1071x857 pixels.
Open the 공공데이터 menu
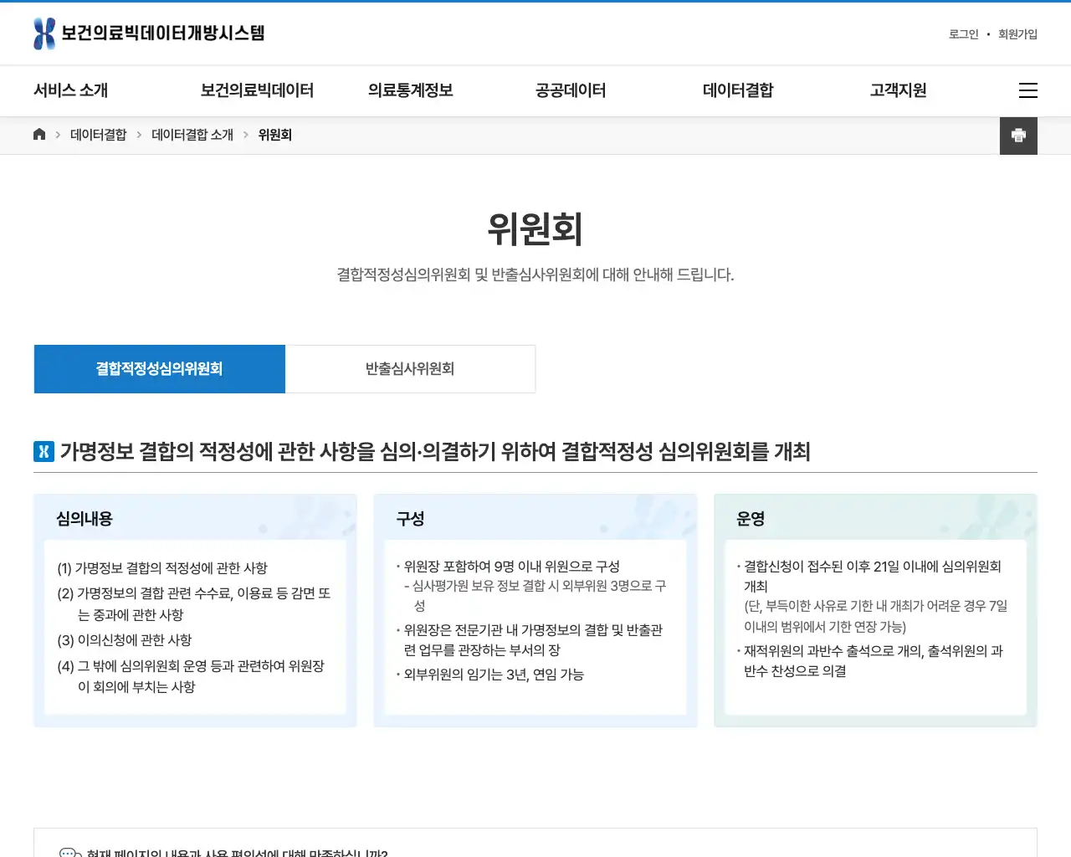click(571, 90)
